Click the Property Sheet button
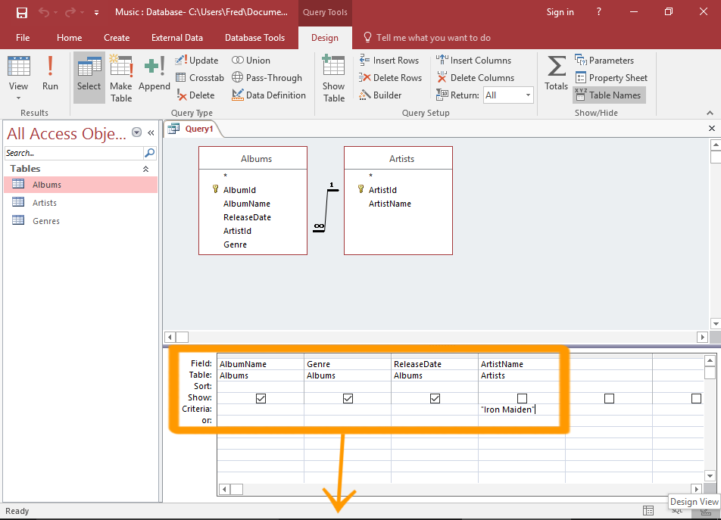This screenshot has width=721, height=520. pos(611,77)
